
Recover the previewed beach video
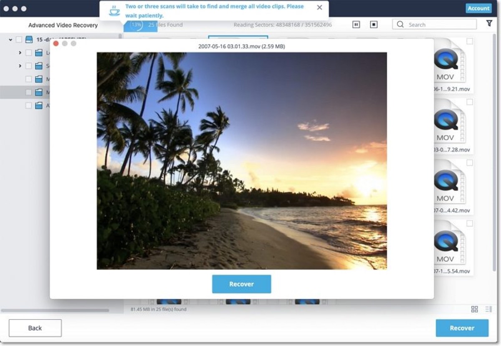pos(241,284)
